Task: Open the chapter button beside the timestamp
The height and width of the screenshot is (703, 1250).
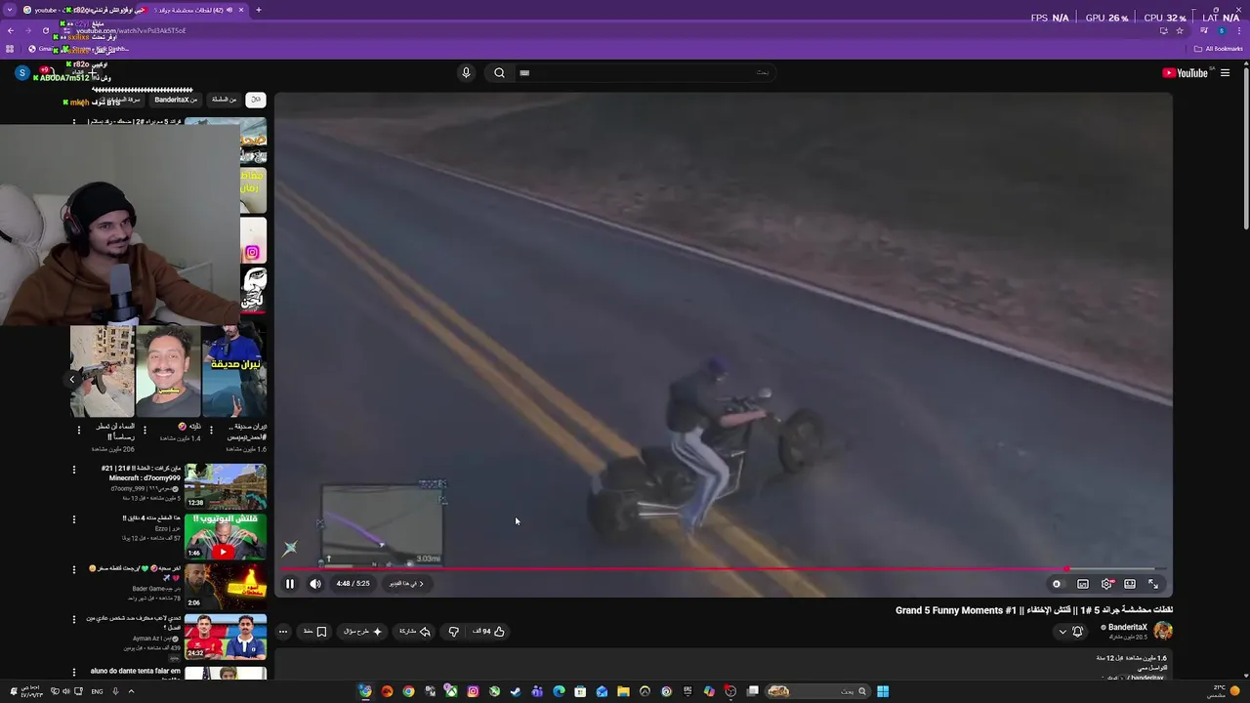Action: [x=406, y=584]
